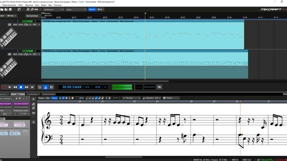Solo the first track
The width and height of the screenshot is (287, 161).
[21, 25]
